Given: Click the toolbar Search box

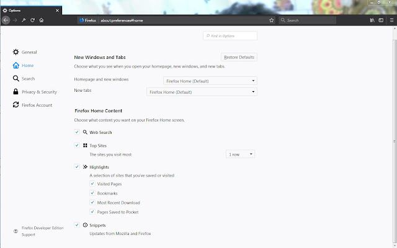Looking at the screenshot, I should tap(308, 20).
